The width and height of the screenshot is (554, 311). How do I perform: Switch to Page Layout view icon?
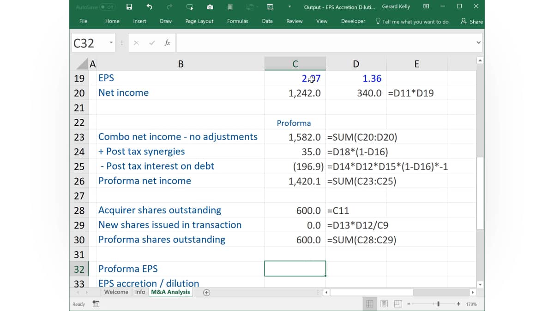click(x=384, y=304)
